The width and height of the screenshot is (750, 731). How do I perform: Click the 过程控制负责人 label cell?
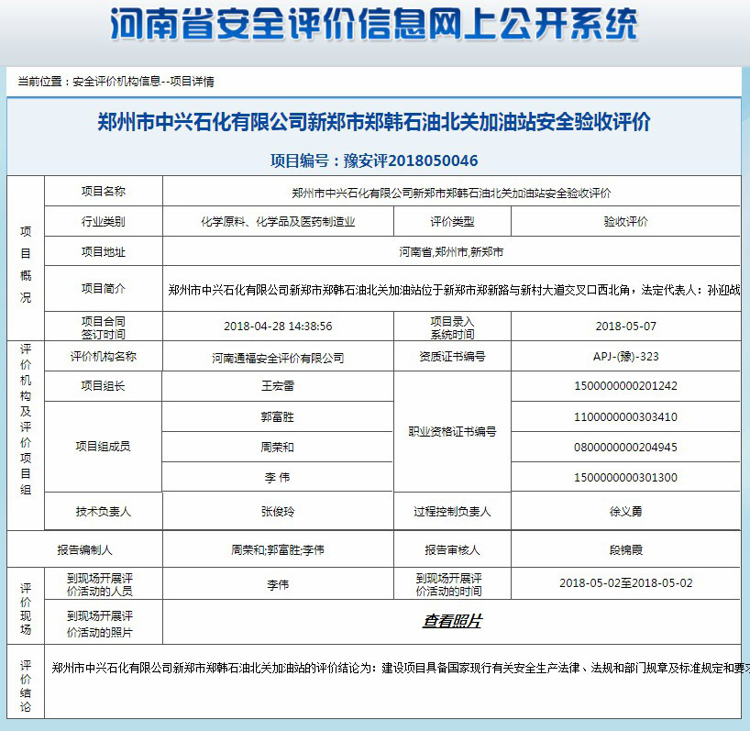(x=452, y=512)
